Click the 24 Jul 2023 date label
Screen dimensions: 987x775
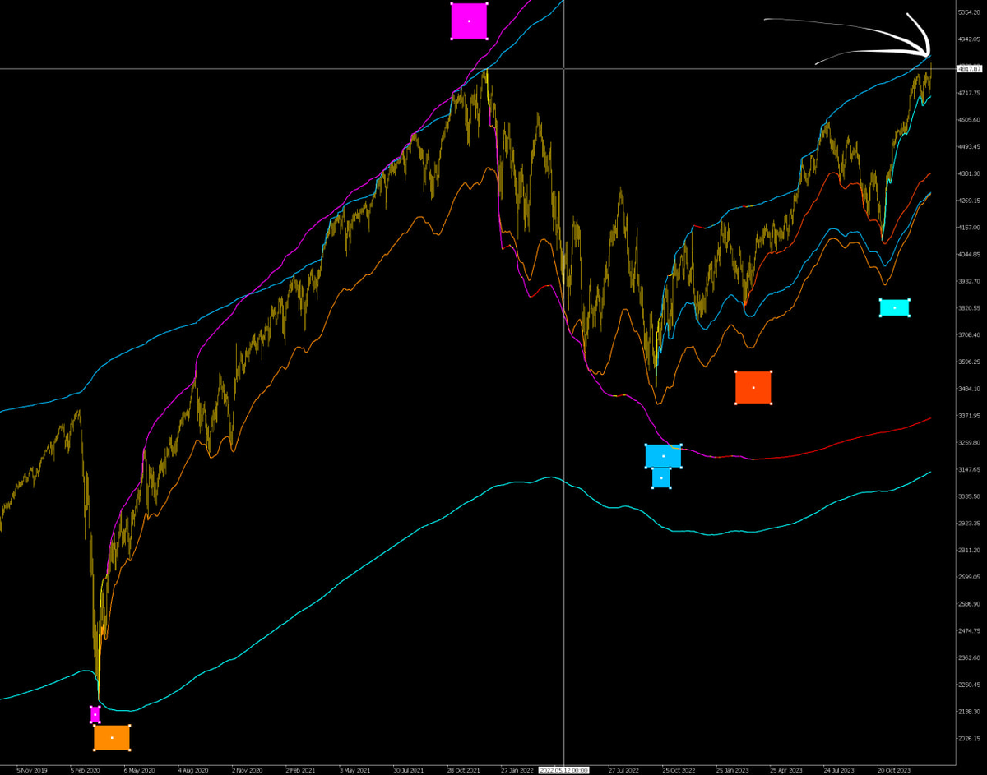coord(840,771)
